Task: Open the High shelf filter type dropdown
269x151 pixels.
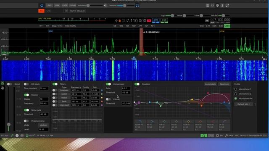Action: [64, 105]
